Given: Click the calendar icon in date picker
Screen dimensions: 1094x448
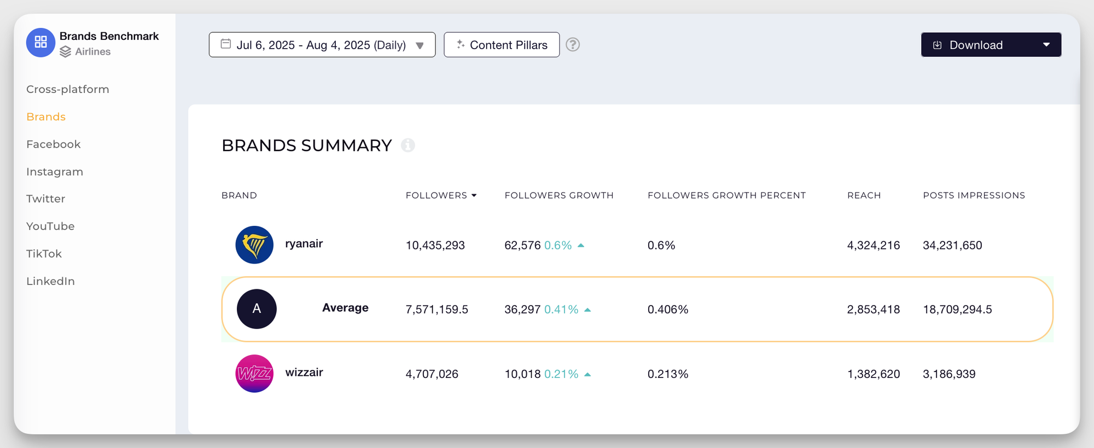Looking at the screenshot, I should [225, 44].
